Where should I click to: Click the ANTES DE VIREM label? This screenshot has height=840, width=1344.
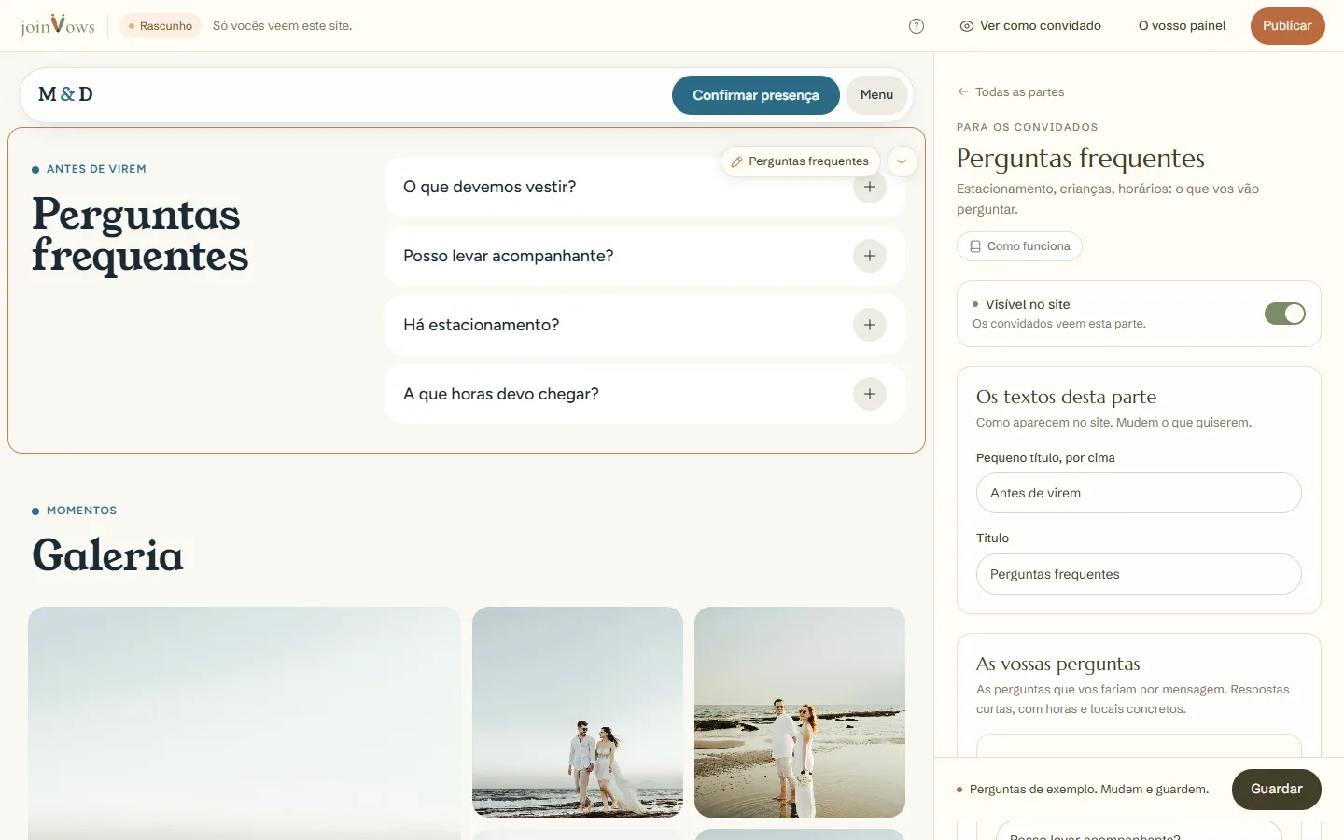point(96,169)
